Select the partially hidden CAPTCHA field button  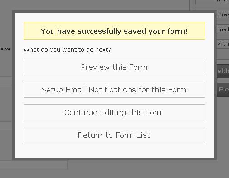tap(223, 44)
